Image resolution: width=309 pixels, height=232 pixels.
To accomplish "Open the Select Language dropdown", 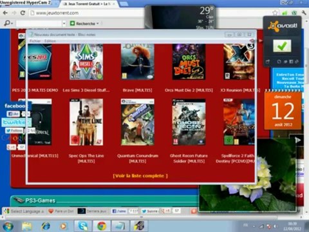I will 25,211.
